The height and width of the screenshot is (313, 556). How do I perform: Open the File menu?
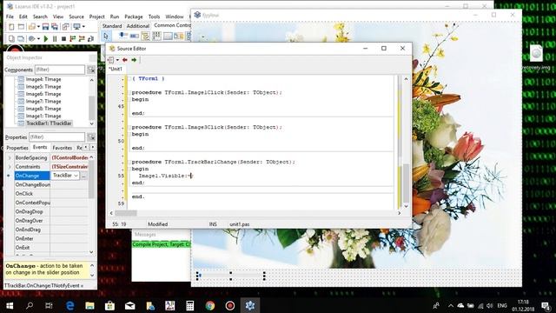point(10,17)
